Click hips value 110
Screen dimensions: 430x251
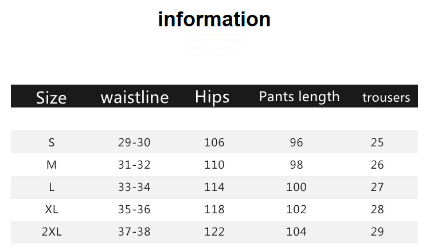214,165
